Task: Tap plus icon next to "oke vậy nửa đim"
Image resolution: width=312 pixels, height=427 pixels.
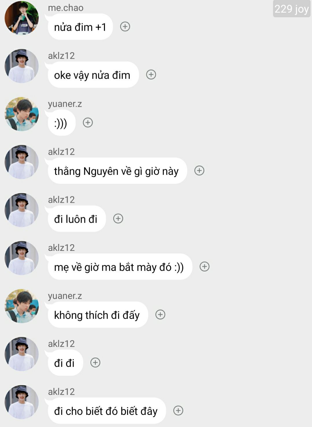Action: coord(151,75)
